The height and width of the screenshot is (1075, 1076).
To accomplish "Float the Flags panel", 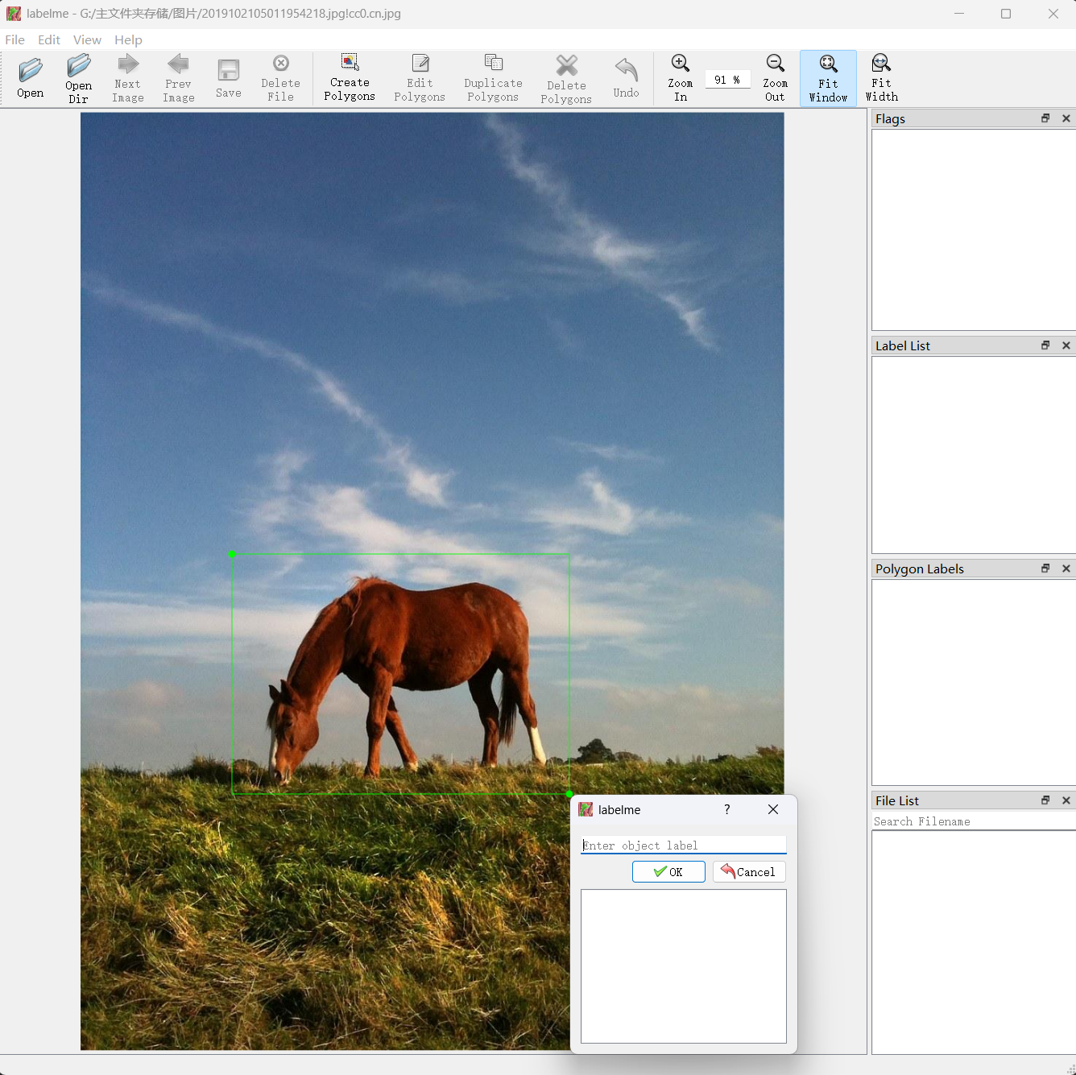I will coord(1045,118).
